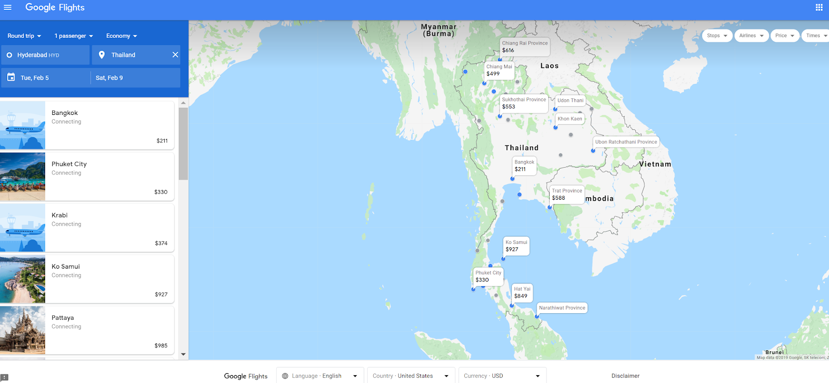Image resolution: width=829 pixels, height=383 pixels.
Task: Click the globe icon beside Language
Action: [x=285, y=376]
